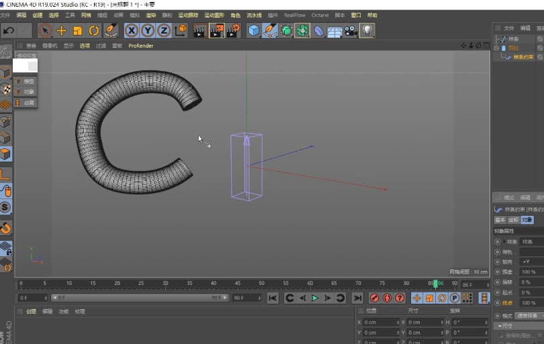The height and width of the screenshot is (344, 544).
Task: Open the 模式 dropdown in attributes
Action: (x=529, y=315)
